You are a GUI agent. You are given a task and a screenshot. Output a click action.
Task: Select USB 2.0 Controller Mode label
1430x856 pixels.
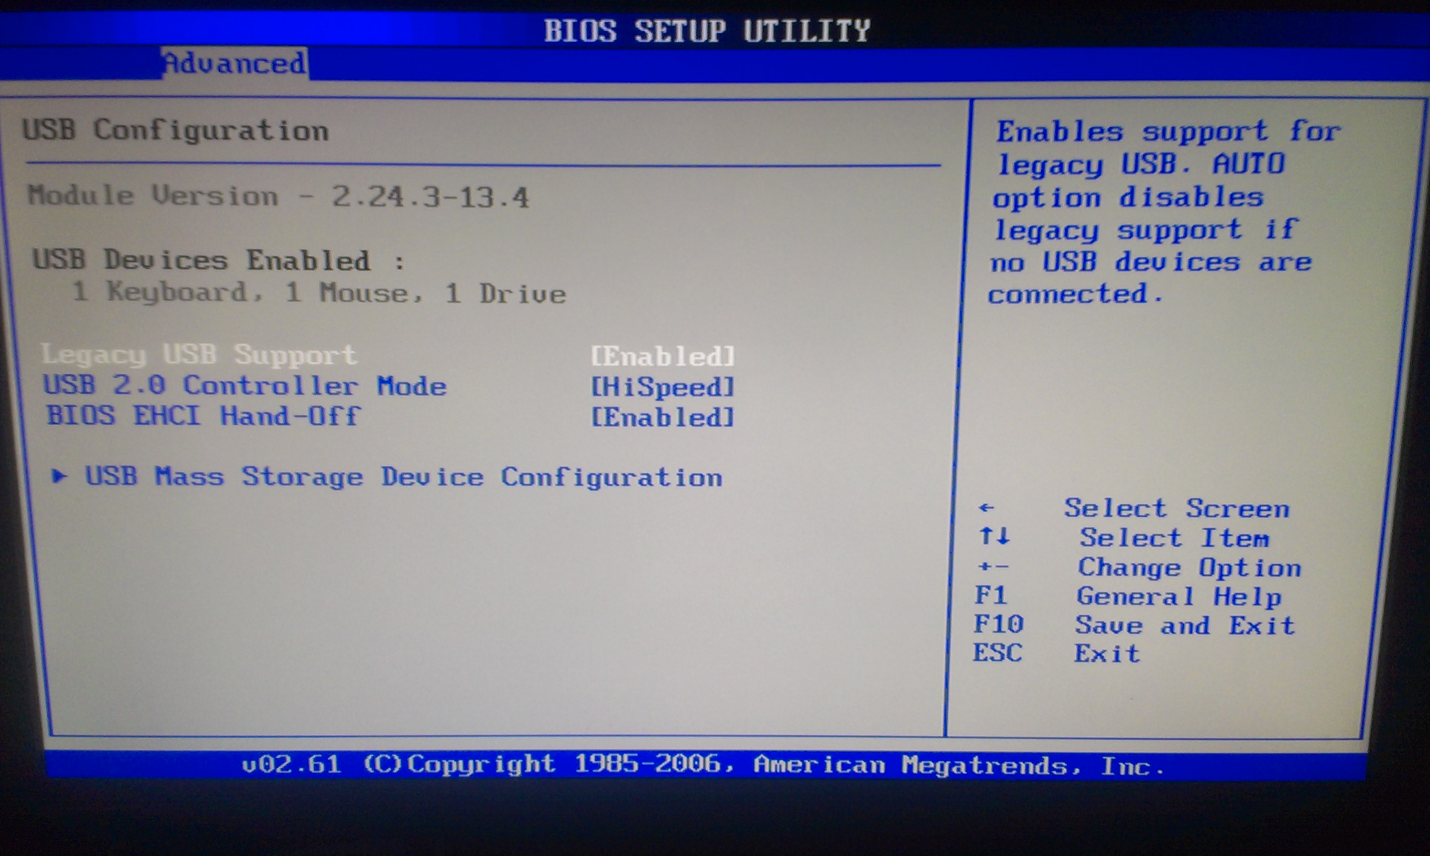[x=245, y=386]
